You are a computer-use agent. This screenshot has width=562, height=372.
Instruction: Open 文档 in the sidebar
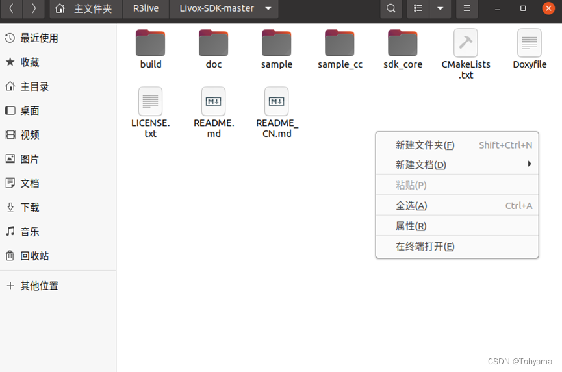point(58,183)
